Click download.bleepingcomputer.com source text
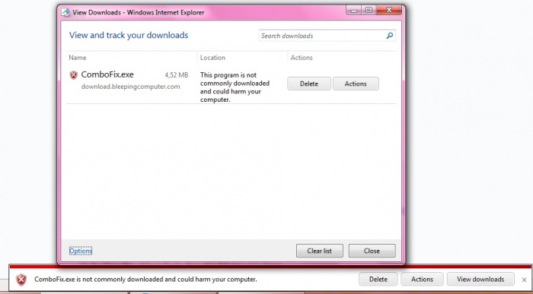This screenshot has width=533, height=294. tap(130, 87)
